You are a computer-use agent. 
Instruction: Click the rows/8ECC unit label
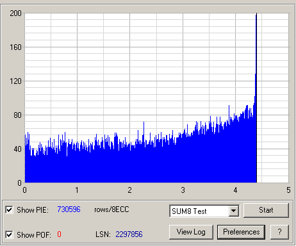click(x=111, y=209)
